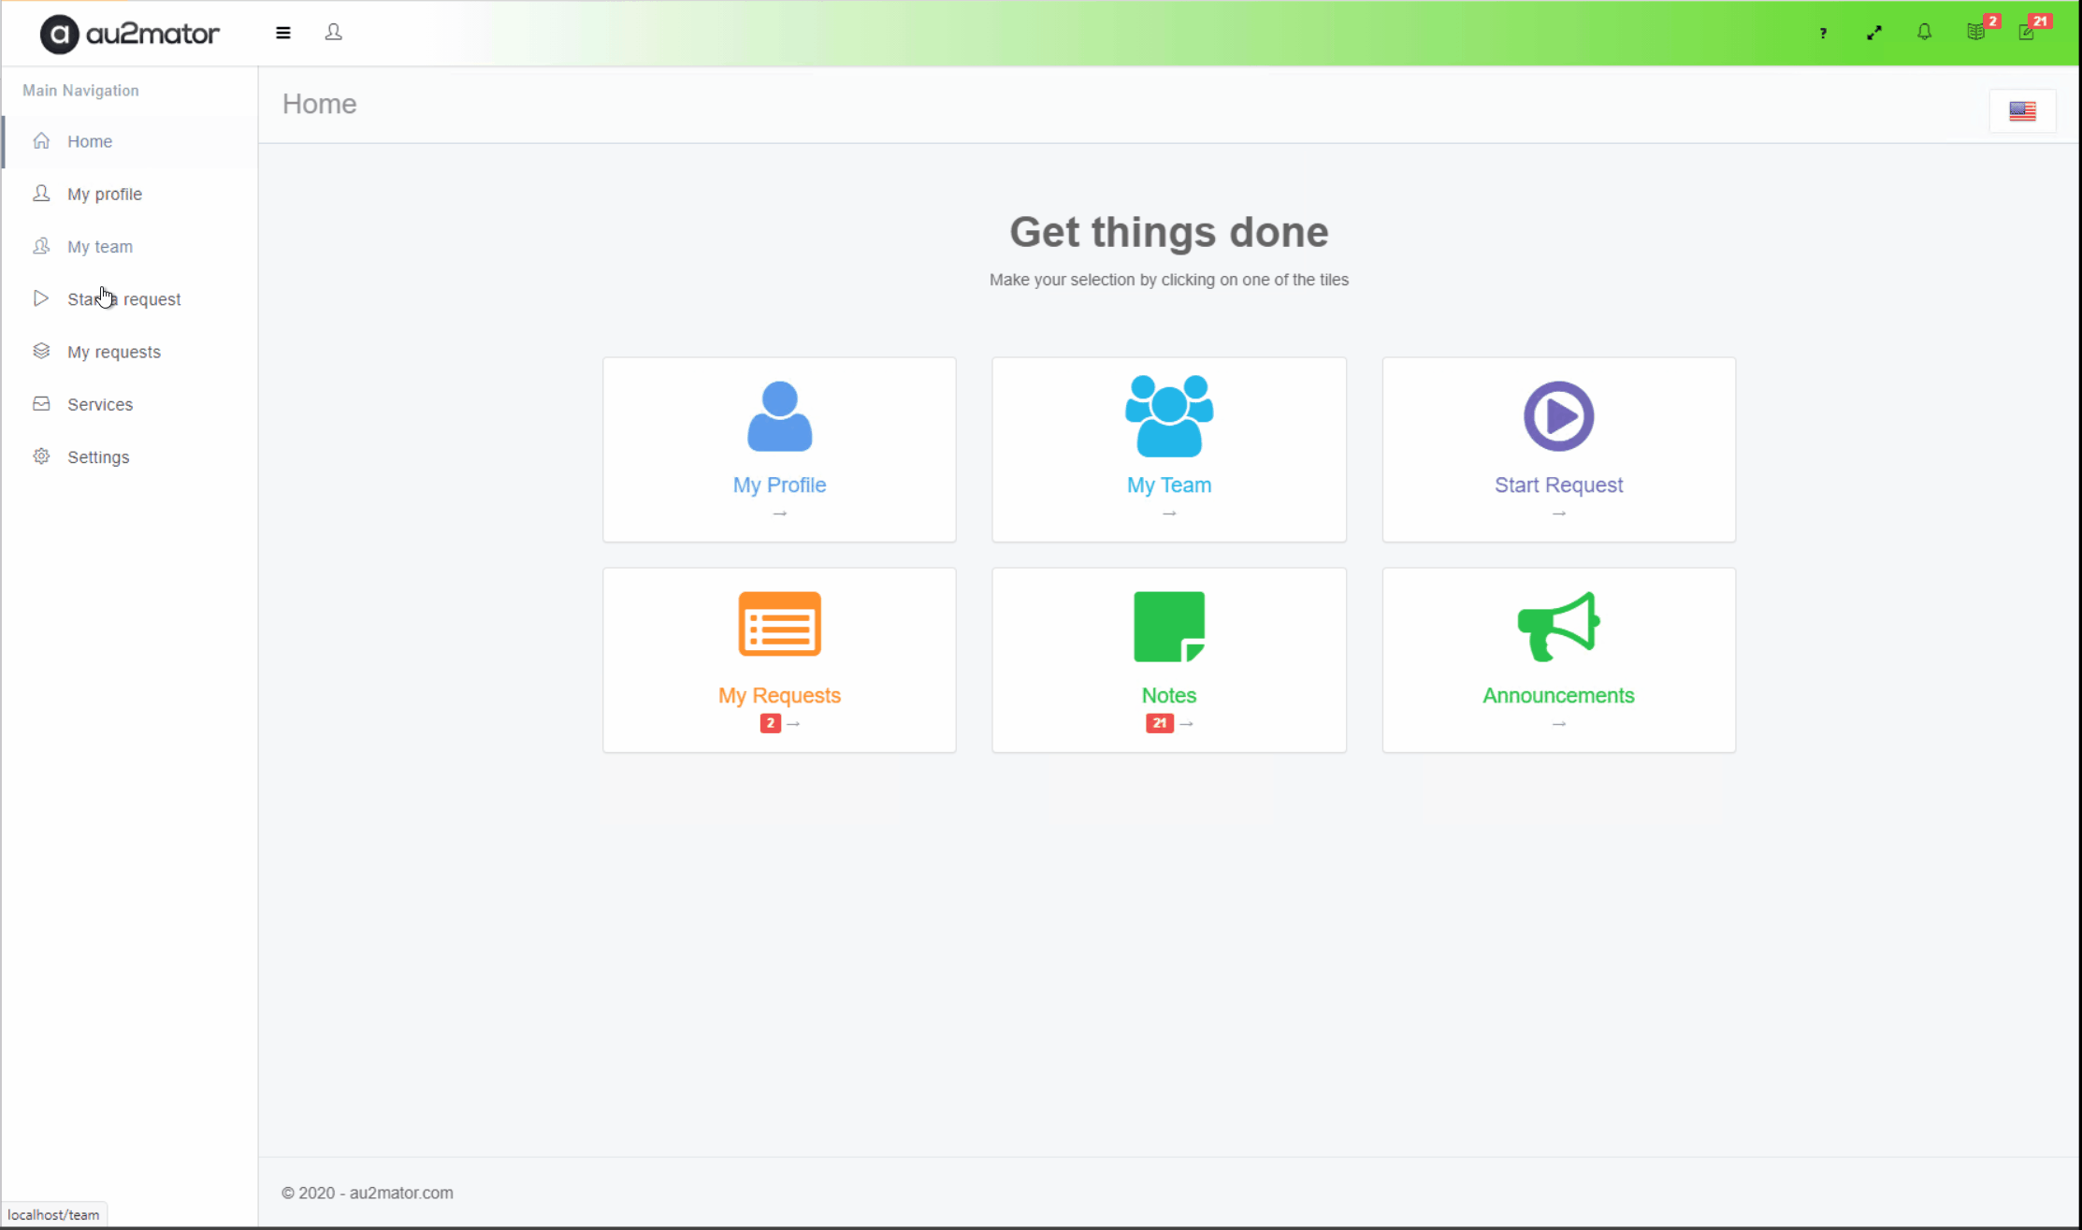Open the notifications bell icon
2082x1230 pixels.
pyautogui.click(x=1924, y=33)
